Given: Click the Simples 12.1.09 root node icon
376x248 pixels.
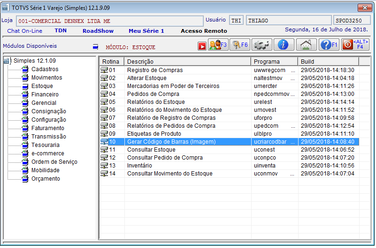Looking at the screenshot, I should coord(7,61).
